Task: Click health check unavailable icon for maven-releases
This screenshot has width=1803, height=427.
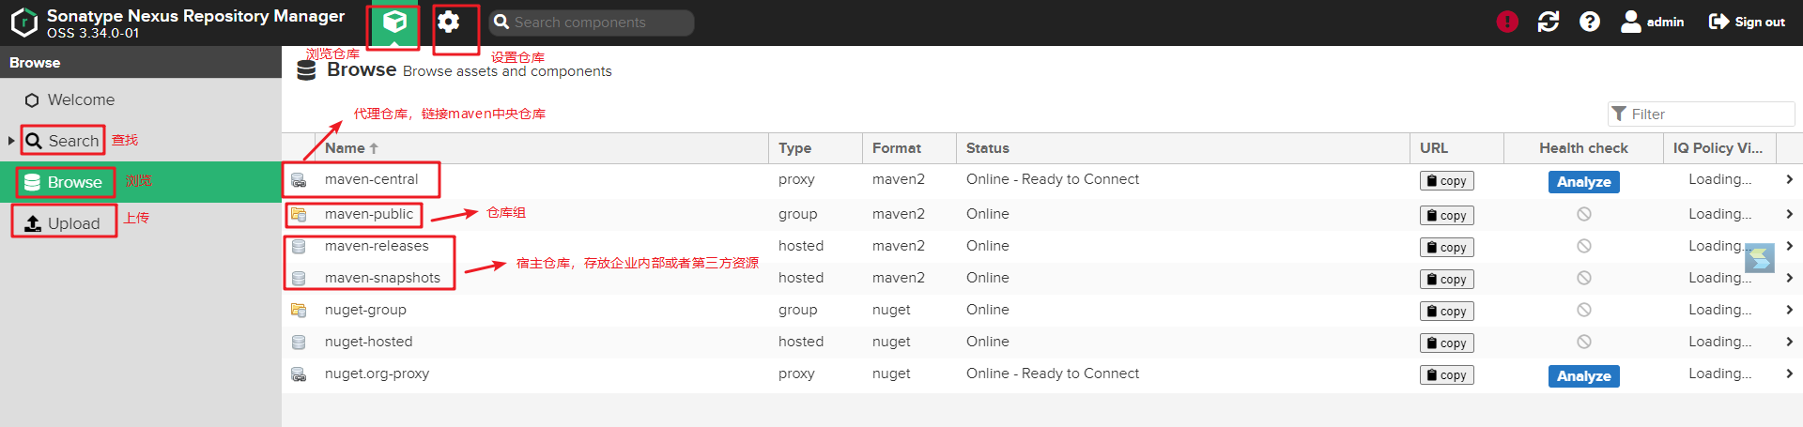Action: [1584, 246]
